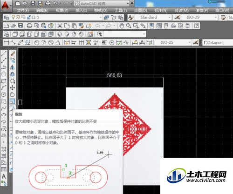Click the Help question mark icon
Screen dimensions: 233x194
click(197, 26)
